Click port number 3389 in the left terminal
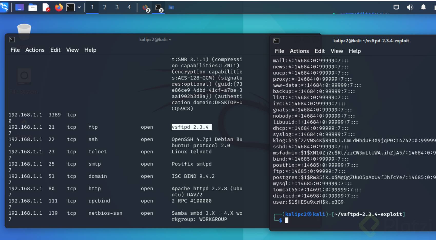 point(55,115)
